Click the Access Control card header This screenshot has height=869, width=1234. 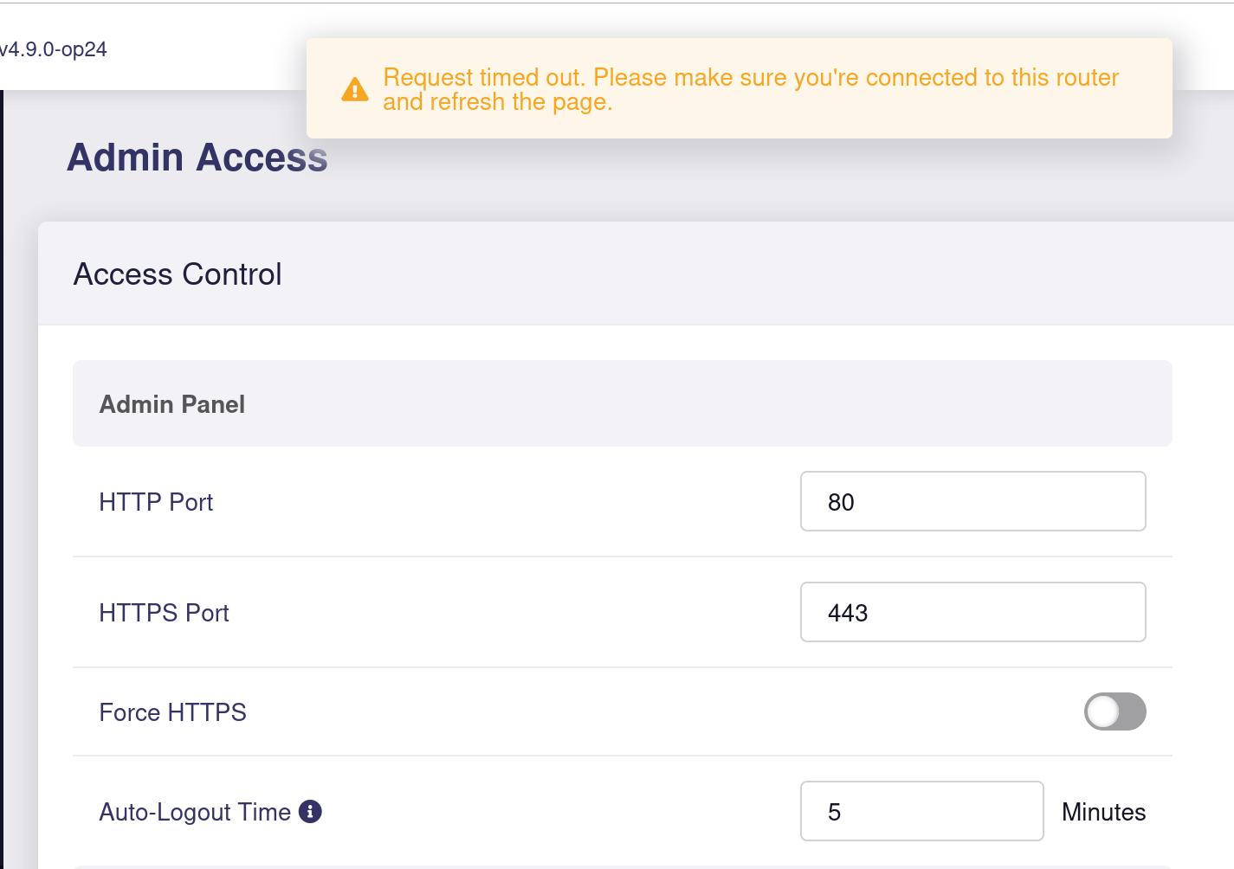(636, 274)
